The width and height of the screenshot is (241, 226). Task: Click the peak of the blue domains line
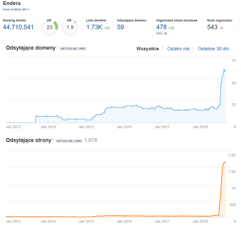(x=224, y=69)
